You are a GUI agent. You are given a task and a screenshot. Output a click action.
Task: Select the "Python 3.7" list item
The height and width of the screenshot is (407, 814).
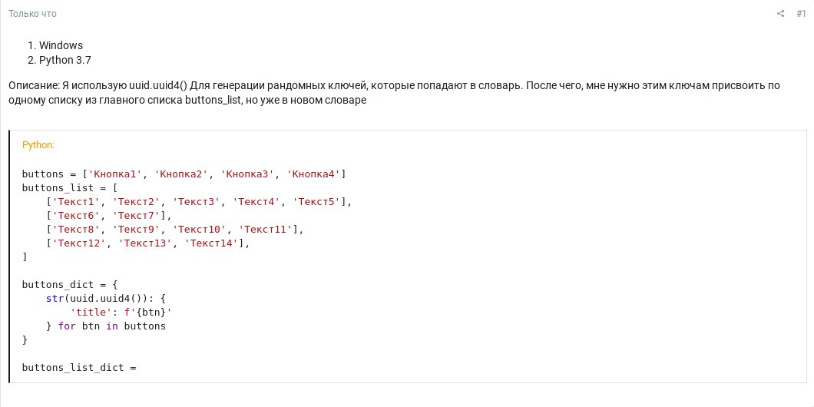coord(65,60)
